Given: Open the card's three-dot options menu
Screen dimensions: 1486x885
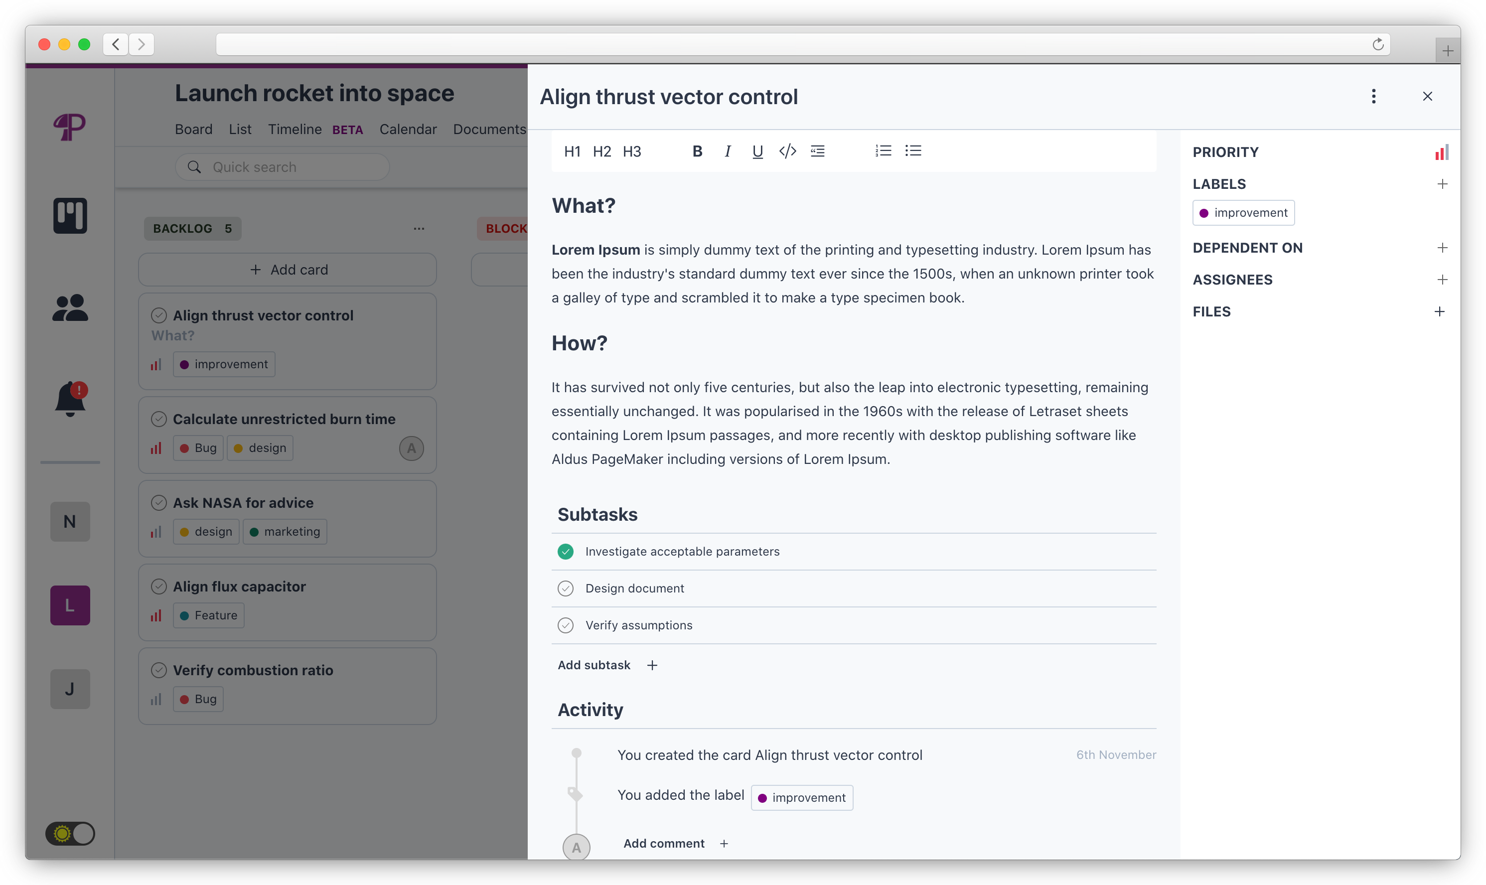Looking at the screenshot, I should click(x=1374, y=97).
